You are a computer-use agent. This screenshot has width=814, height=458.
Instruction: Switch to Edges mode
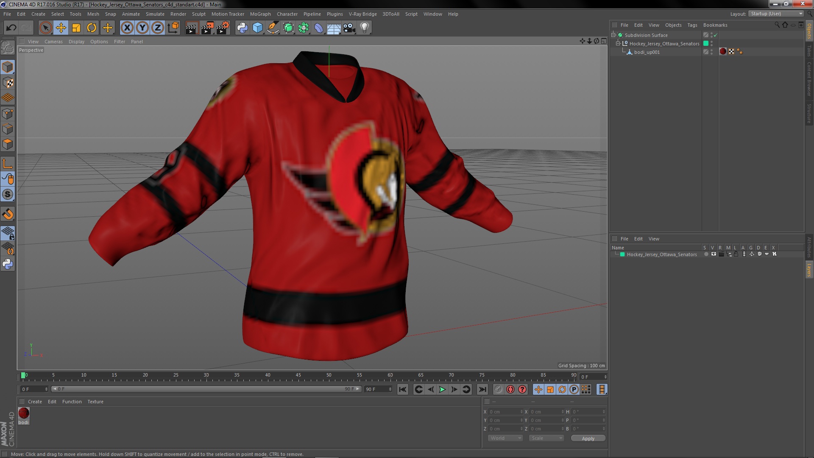tap(8, 129)
